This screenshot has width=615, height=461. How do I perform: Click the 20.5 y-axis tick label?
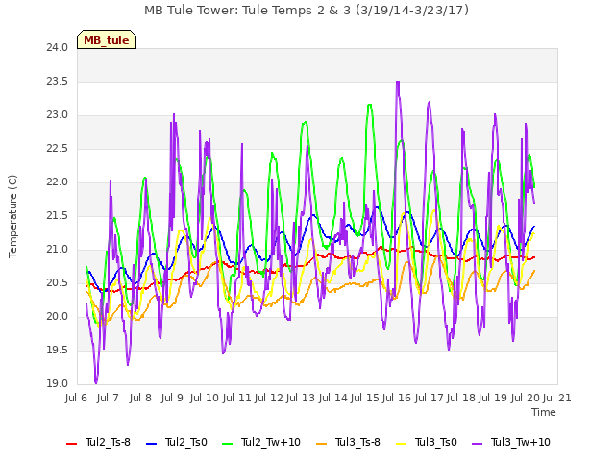(58, 283)
